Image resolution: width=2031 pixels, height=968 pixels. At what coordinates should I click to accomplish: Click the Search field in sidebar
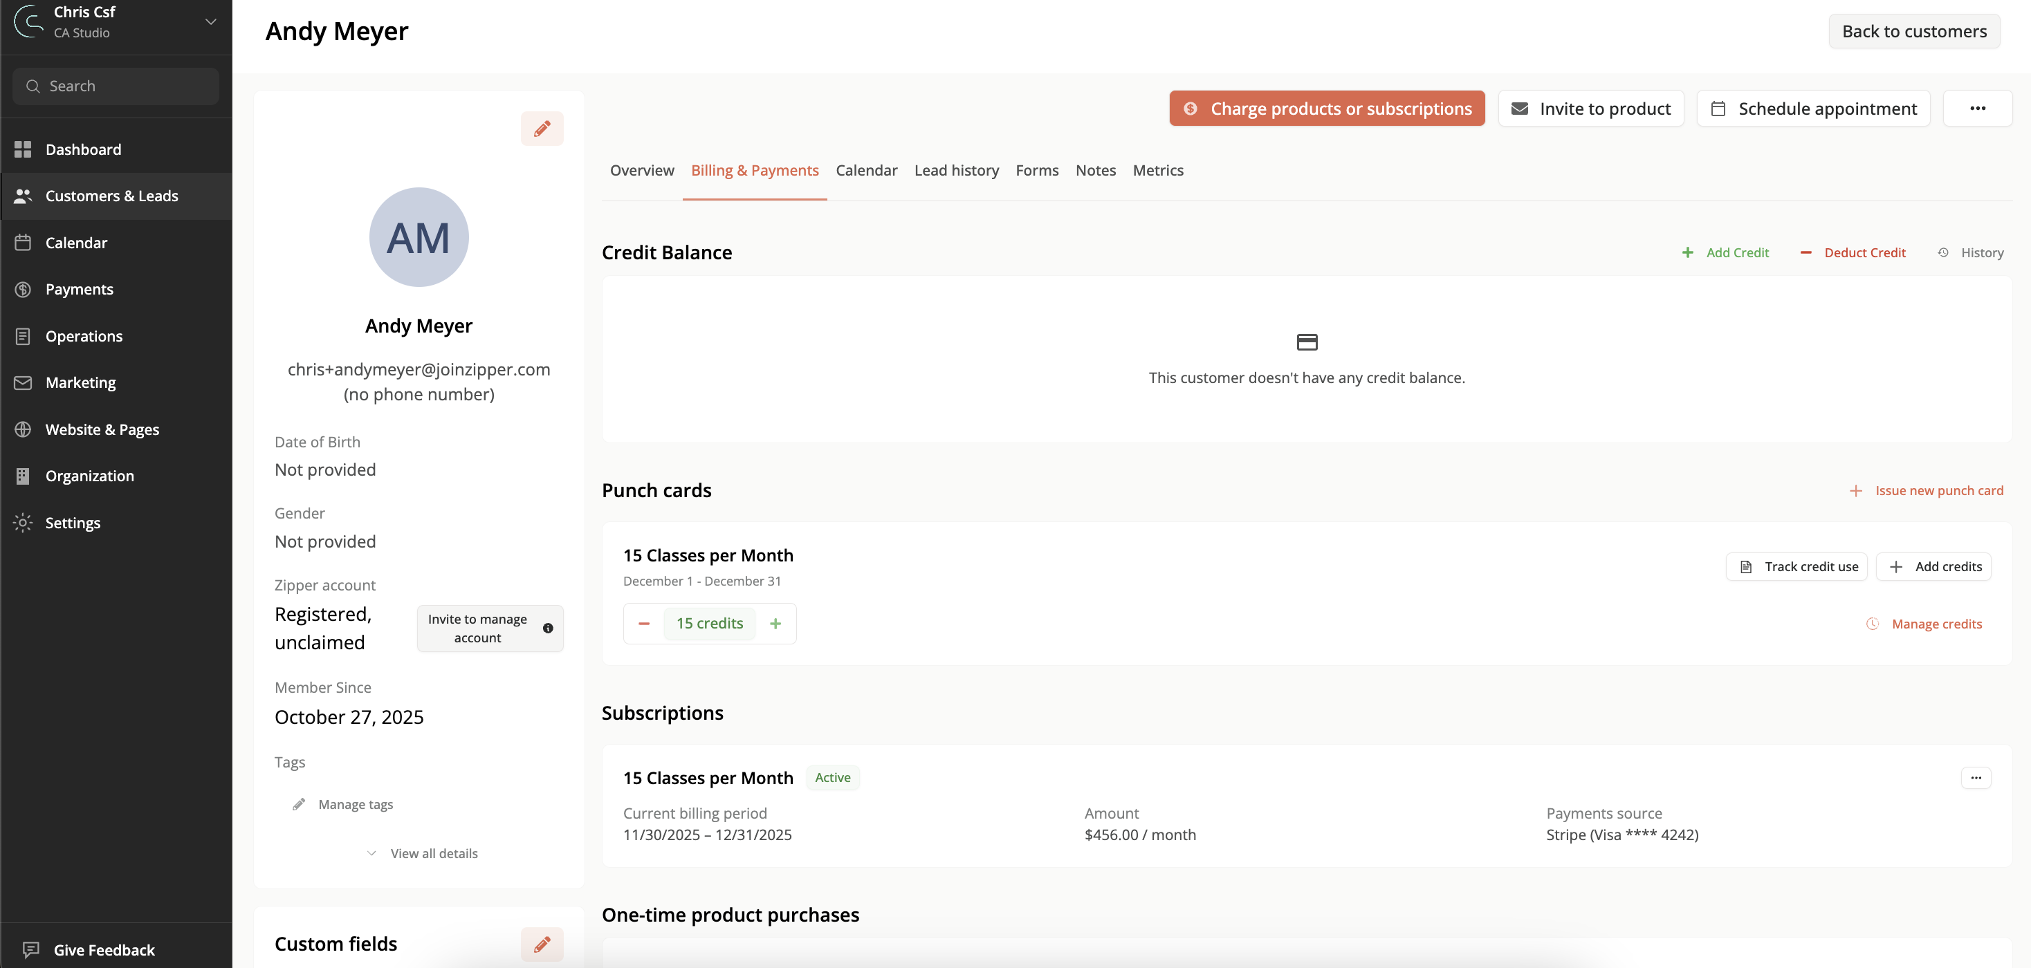point(116,86)
